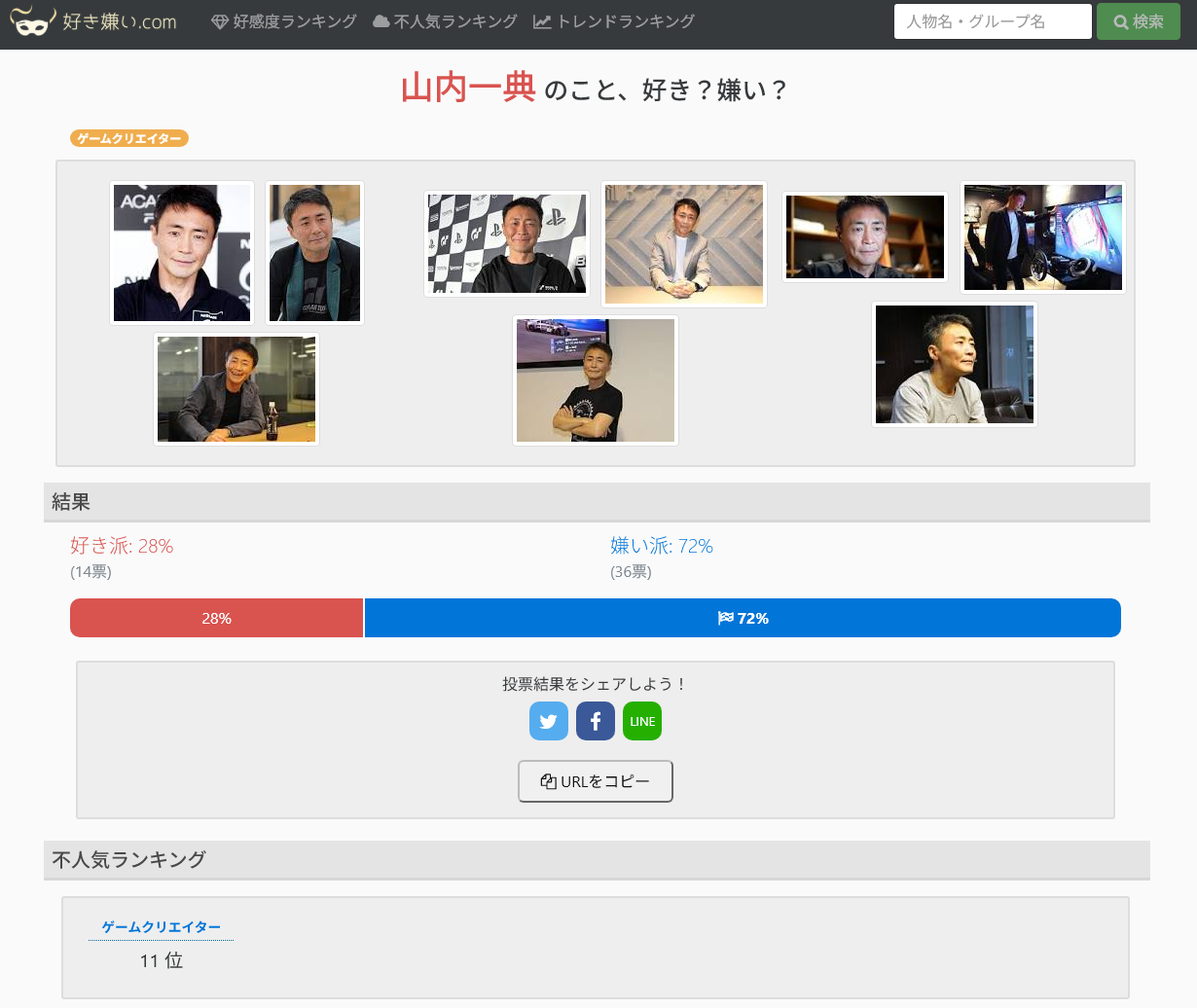Open 不人気ランキング in the navbar
The image size is (1197, 1008).
point(445,21)
